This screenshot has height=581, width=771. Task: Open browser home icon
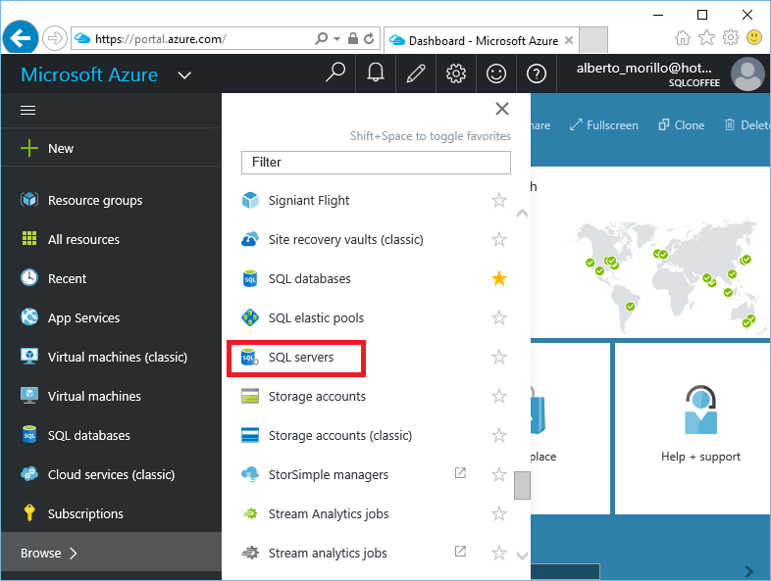click(x=683, y=37)
